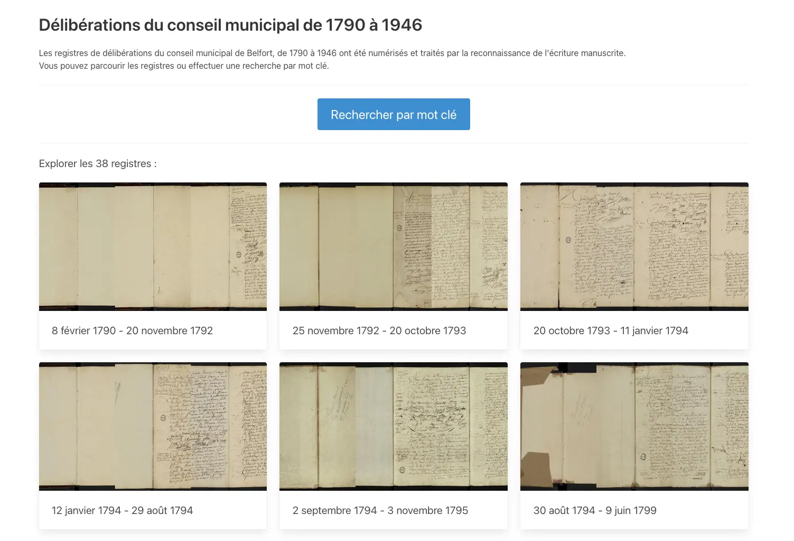This screenshot has width=794, height=541.
Task: Open the 8 février 1790 register thumbnail
Action: [x=153, y=246]
